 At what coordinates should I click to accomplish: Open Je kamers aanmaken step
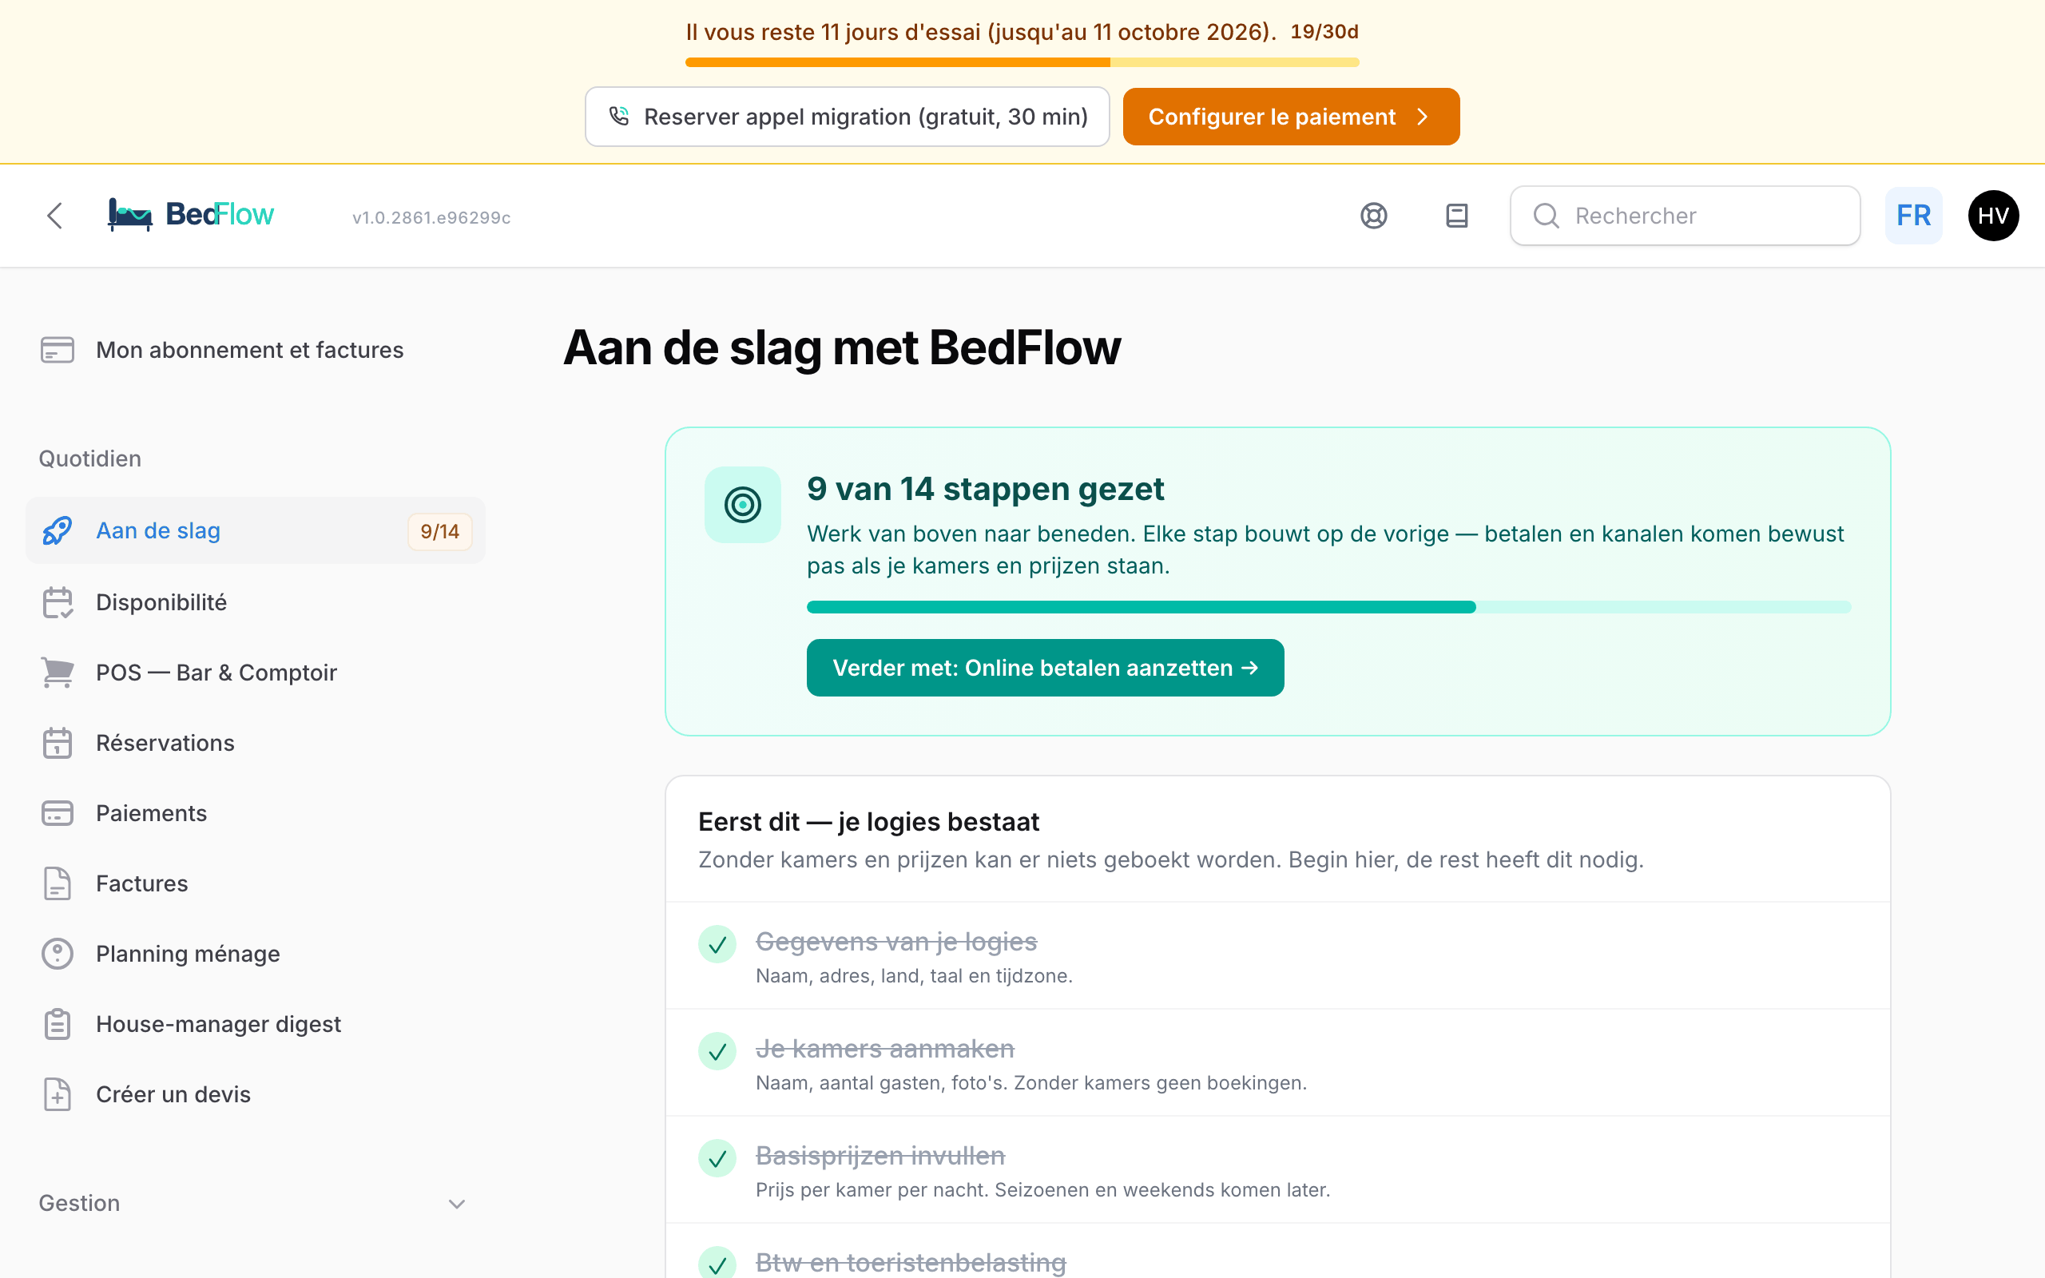pyautogui.click(x=1277, y=1062)
